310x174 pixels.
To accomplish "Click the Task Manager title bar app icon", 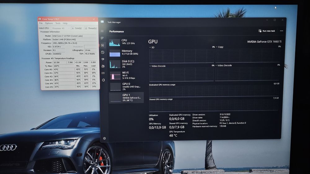I will 102,22.
